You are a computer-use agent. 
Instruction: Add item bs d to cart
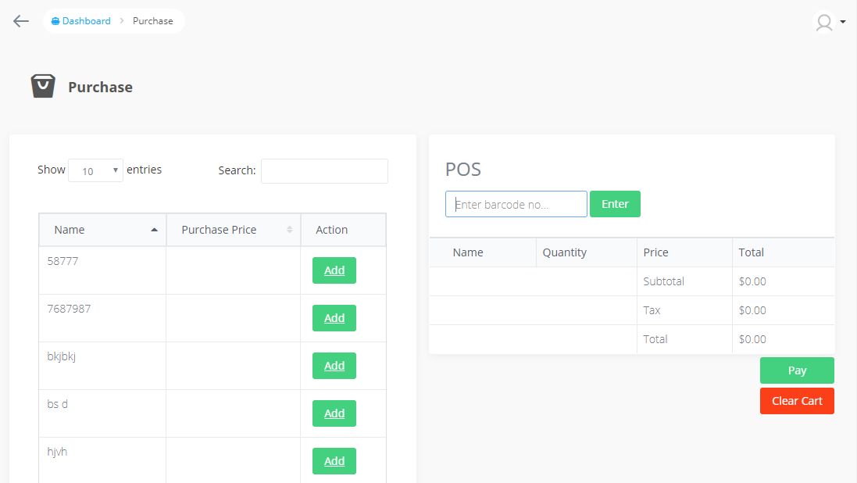pos(334,413)
